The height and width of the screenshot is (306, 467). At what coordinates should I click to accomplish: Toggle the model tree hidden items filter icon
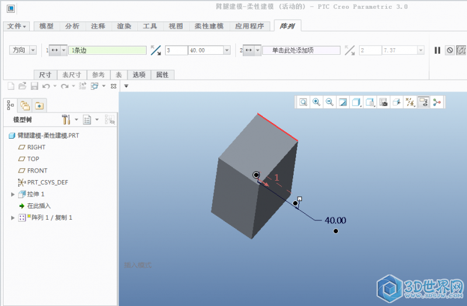(110, 119)
